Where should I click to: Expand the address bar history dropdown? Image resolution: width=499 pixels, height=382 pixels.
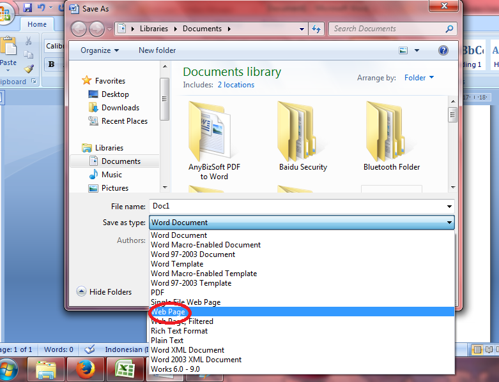click(x=302, y=29)
